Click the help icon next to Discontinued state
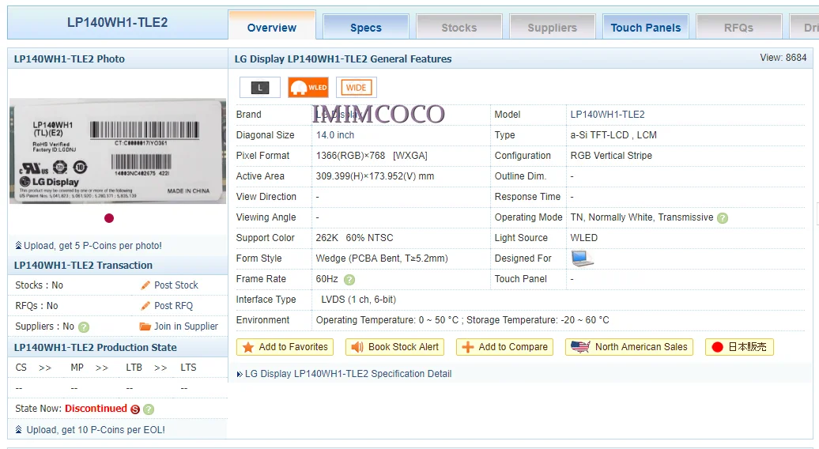Viewport: 819px width, 449px height. click(149, 409)
